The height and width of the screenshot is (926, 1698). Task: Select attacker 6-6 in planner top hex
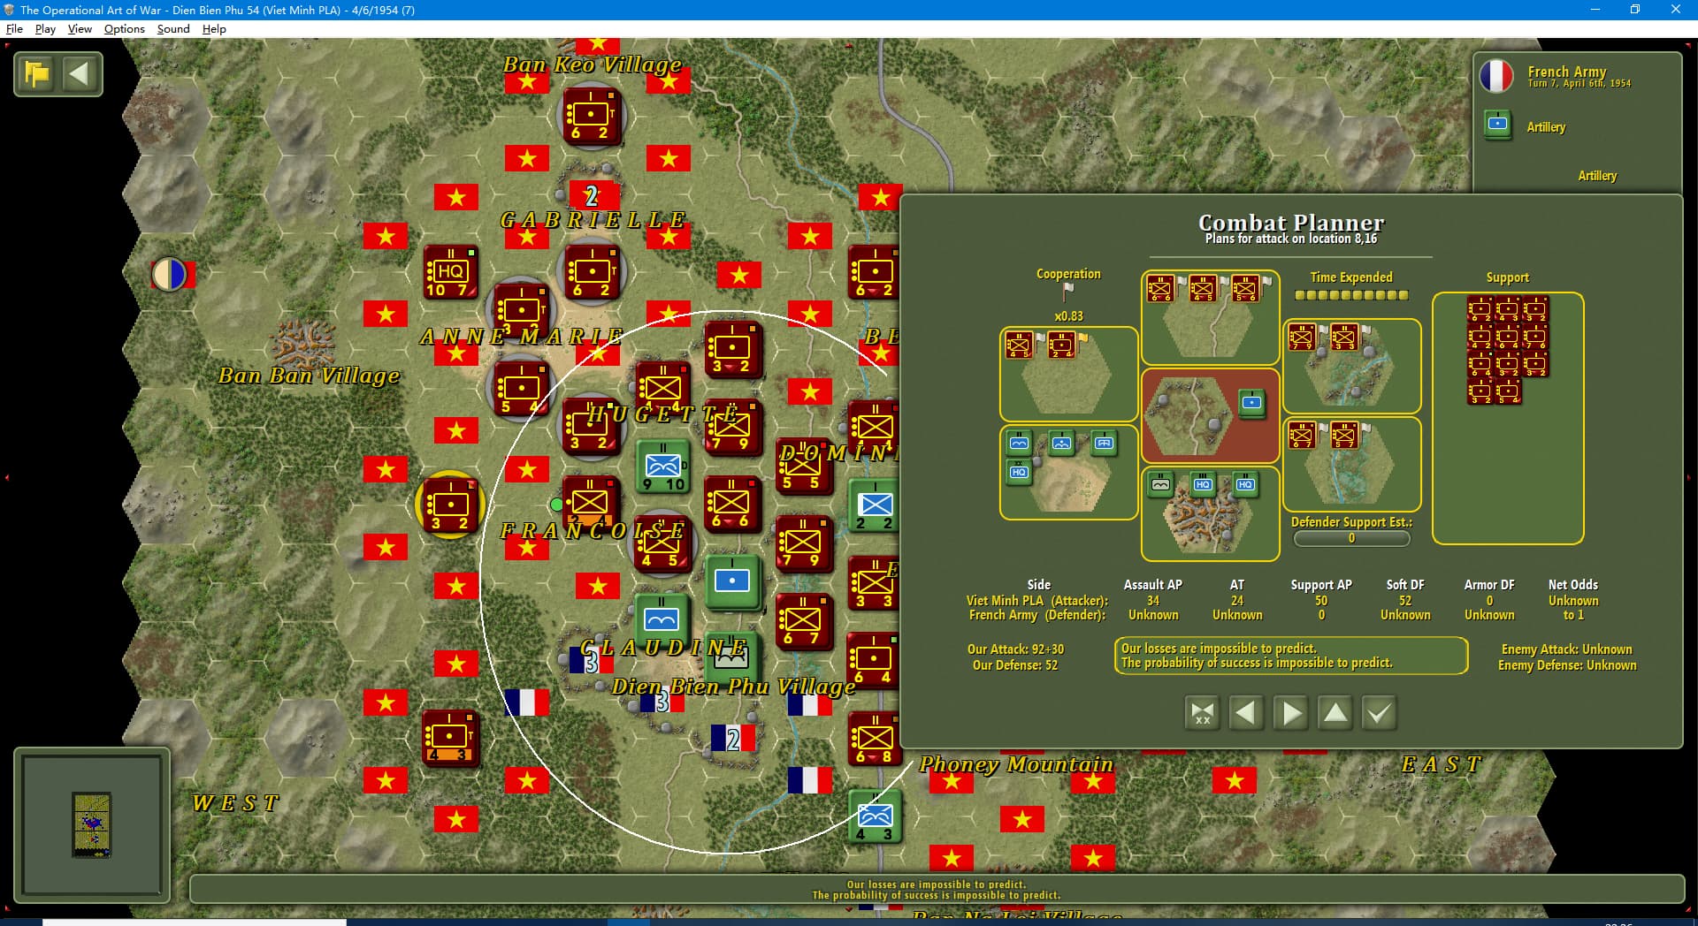click(x=1160, y=289)
